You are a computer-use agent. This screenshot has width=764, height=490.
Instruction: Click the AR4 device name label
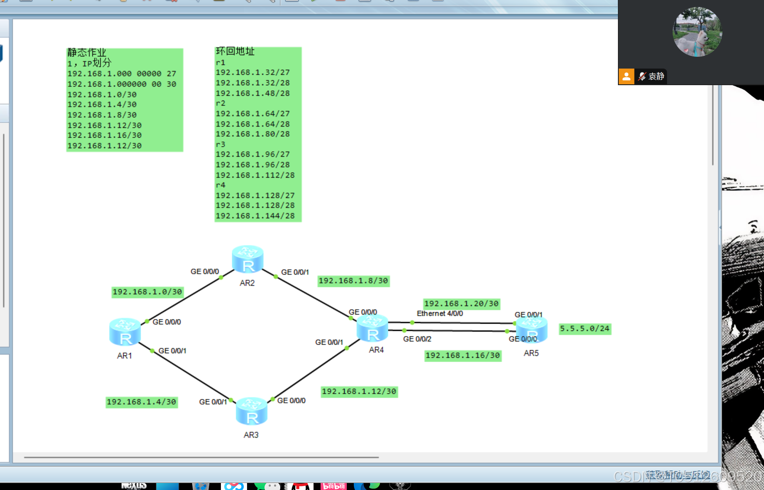point(376,350)
